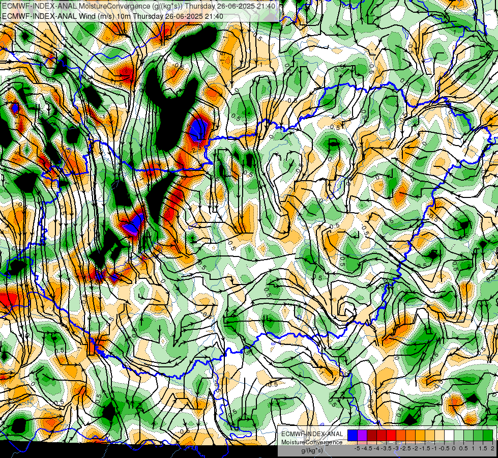Pick the legend swatch between 0 and 0.5
The height and width of the screenshot is (458, 498).
[x=459, y=435]
